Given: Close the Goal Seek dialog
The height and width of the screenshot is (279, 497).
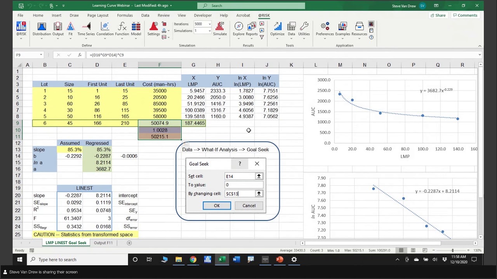Looking at the screenshot, I should tap(257, 164).
